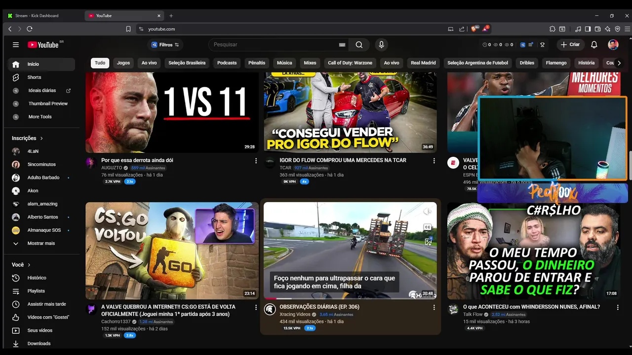632x355 pixels.
Task: Click the page vertical scrollbar
Action: (x=630, y=165)
